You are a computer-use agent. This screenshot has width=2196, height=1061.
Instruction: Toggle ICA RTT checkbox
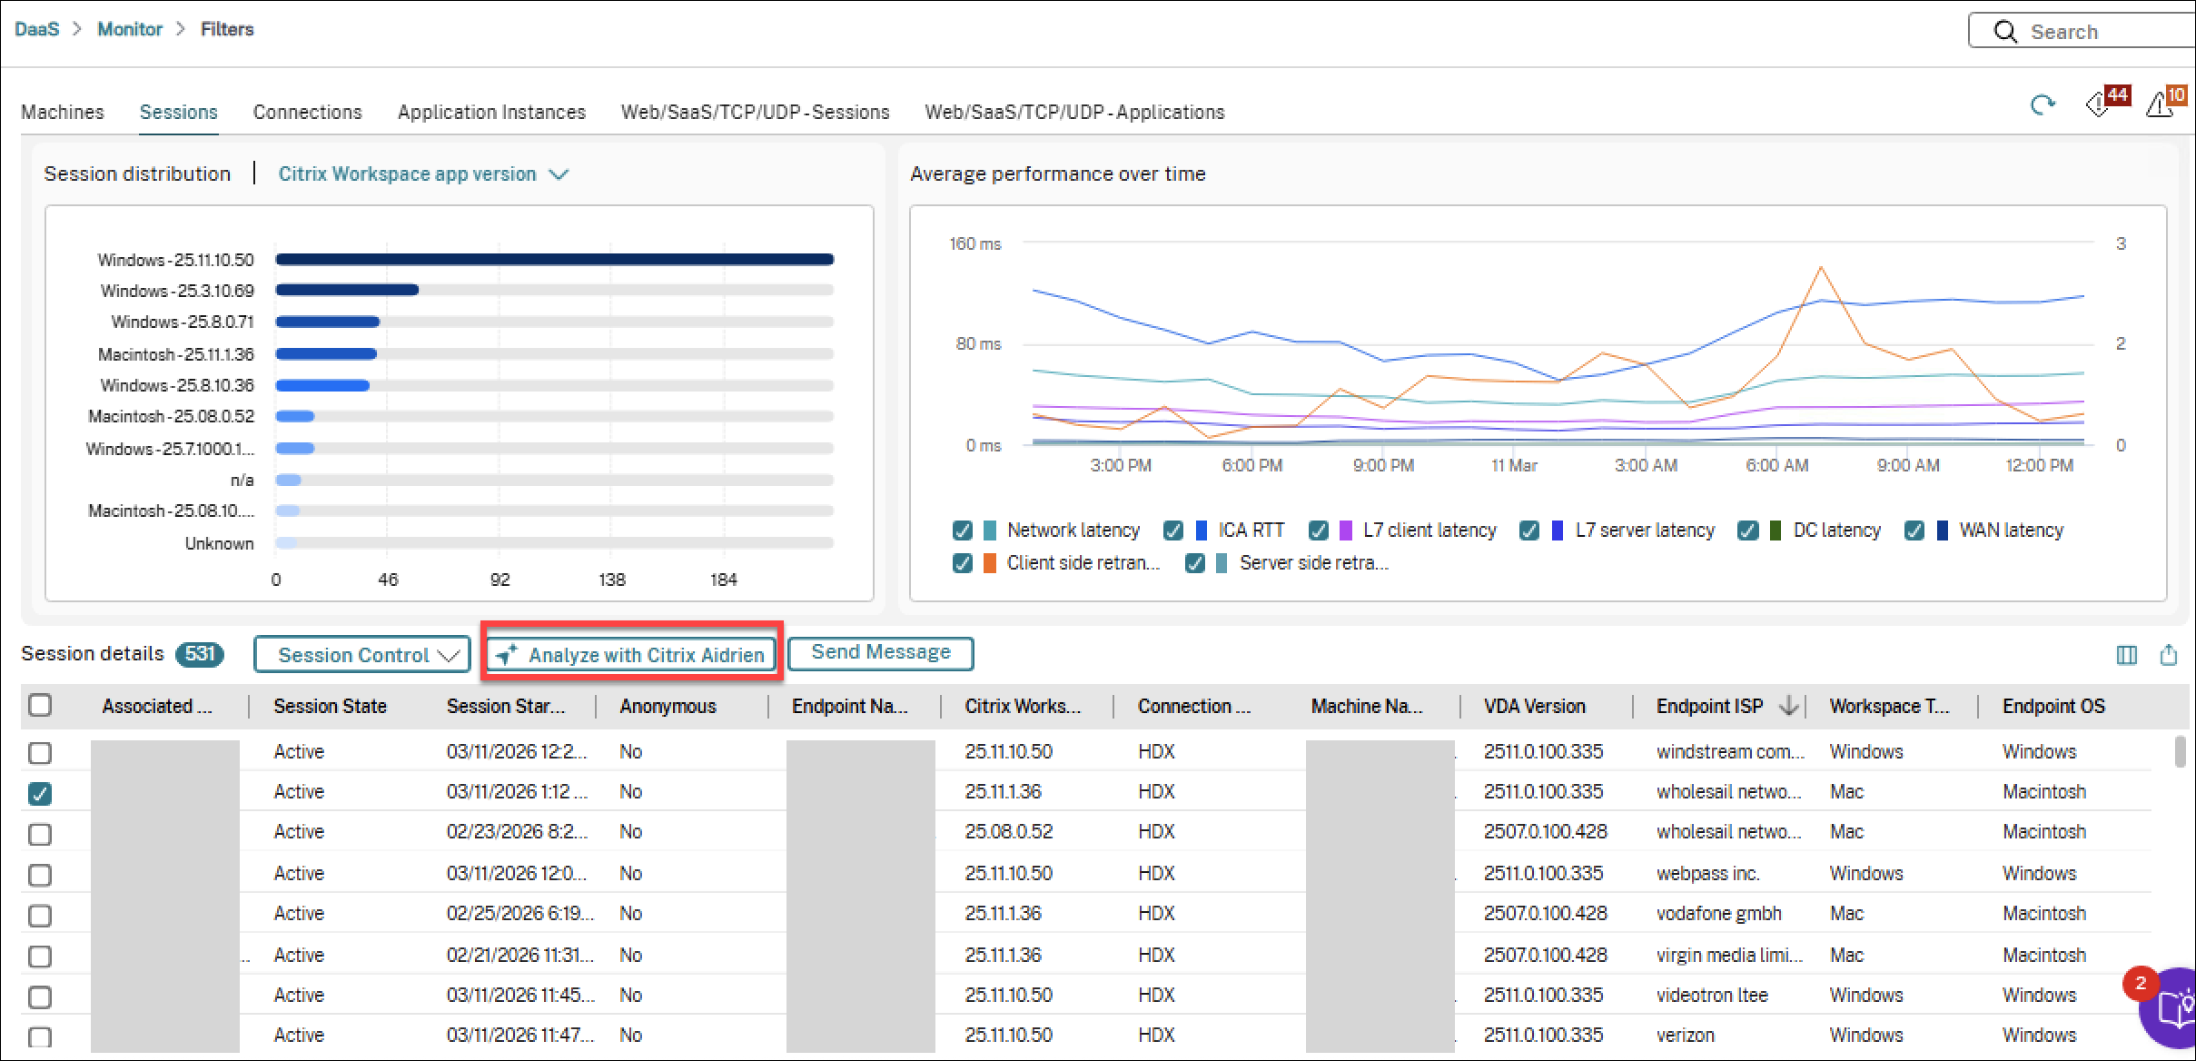point(1173,530)
